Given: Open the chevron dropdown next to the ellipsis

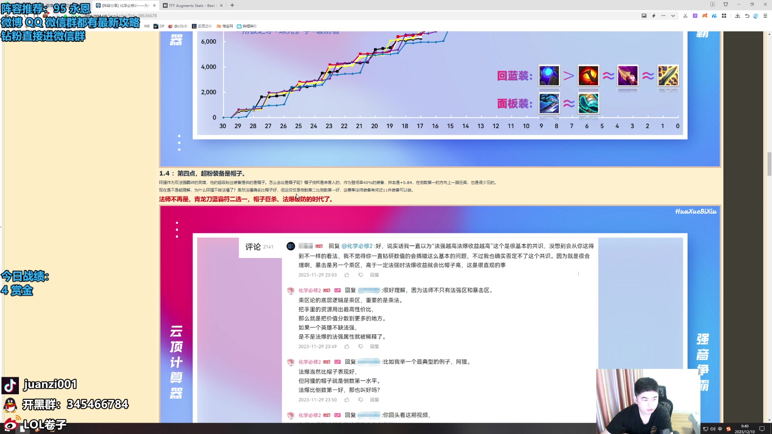Looking at the screenshot, I should (x=672, y=16).
